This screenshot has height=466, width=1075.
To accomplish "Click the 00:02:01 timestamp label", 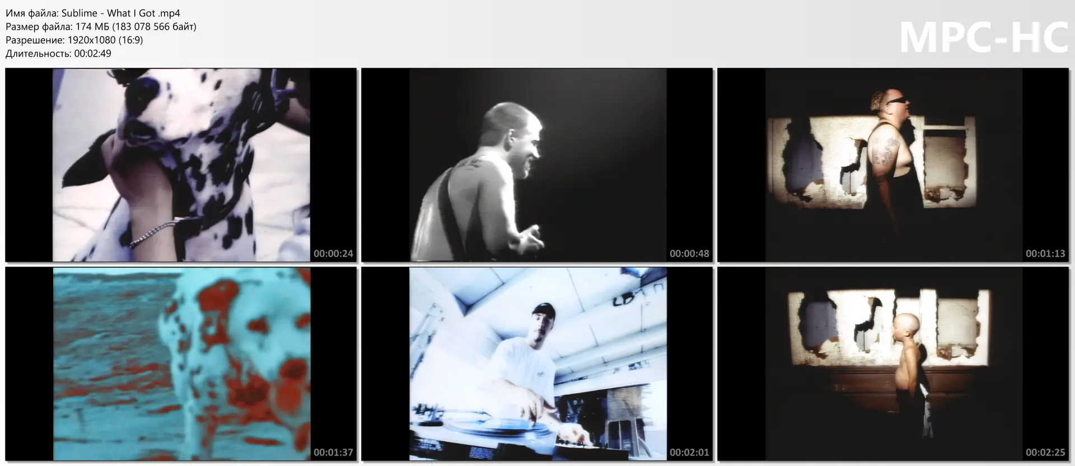I will click(x=689, y=452).
